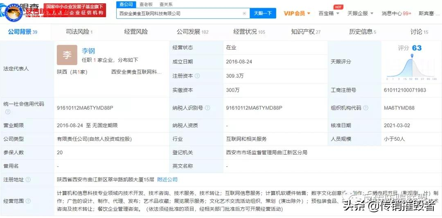Click the 参保人数 value 20
Image resolution: width=442 pixels, height=218 pixels.
60,153
